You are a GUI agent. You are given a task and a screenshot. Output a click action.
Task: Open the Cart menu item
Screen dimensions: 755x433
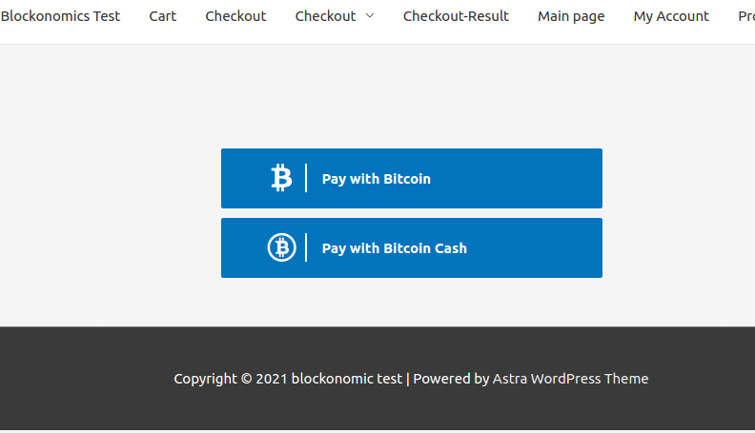(163, 16)
